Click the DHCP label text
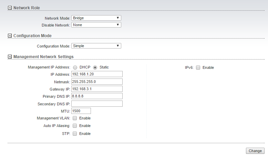 85,67
